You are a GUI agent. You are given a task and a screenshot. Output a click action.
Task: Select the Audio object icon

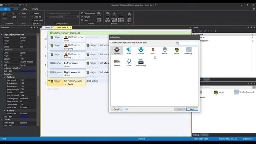(x=129, y=51)
